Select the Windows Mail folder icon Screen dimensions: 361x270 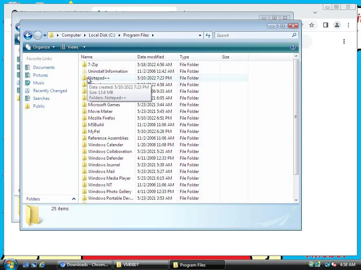pyautogui.click(x=84, y=171)
